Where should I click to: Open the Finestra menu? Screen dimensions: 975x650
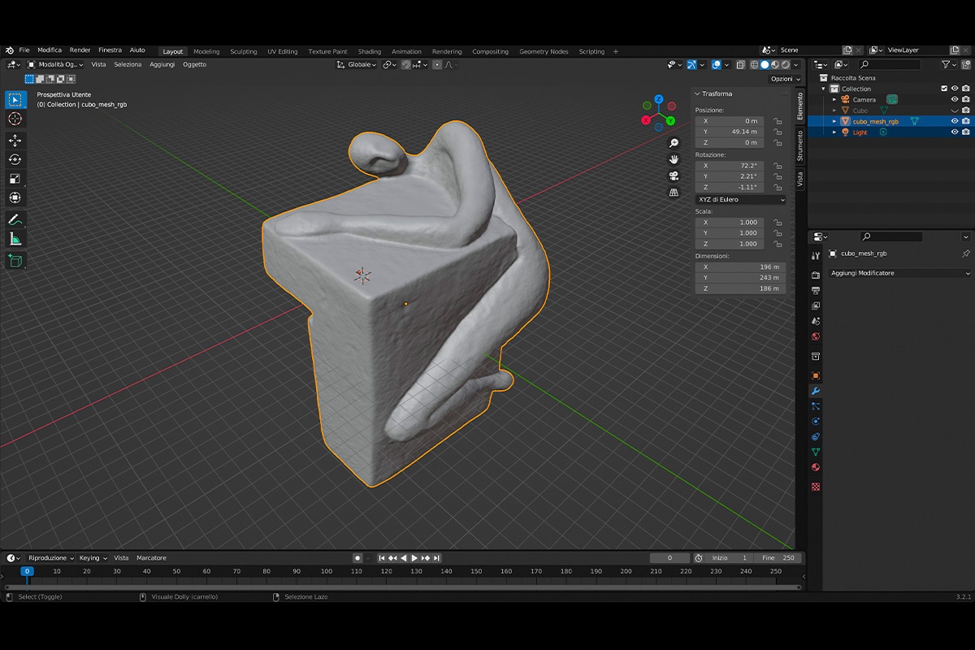[x=110, y=50]
